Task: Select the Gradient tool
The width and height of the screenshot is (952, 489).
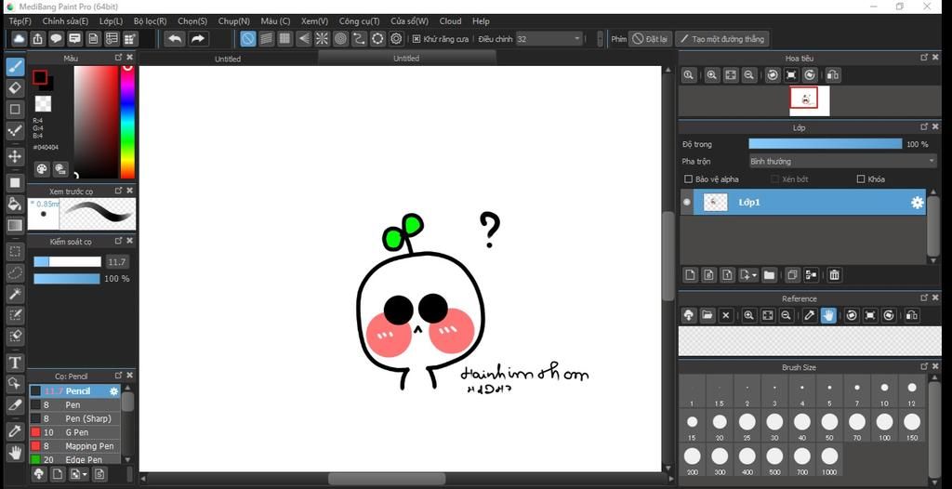Action: pyautogui.click(x=15, y=225)
